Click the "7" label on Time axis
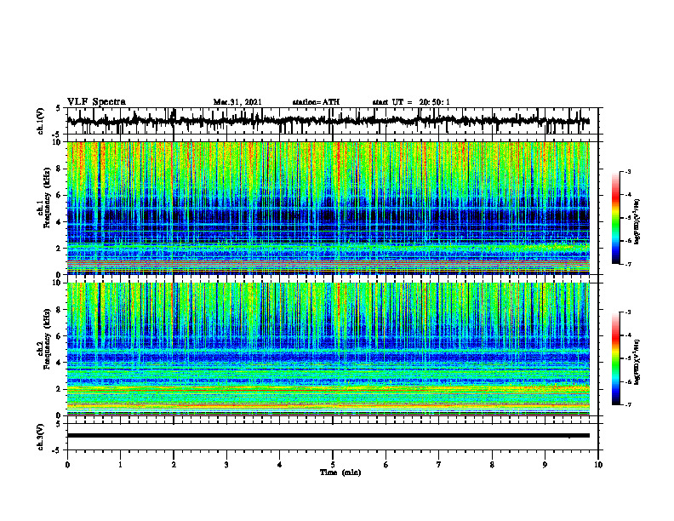This screenshot has width=674, height=521. tap(439, 465)
